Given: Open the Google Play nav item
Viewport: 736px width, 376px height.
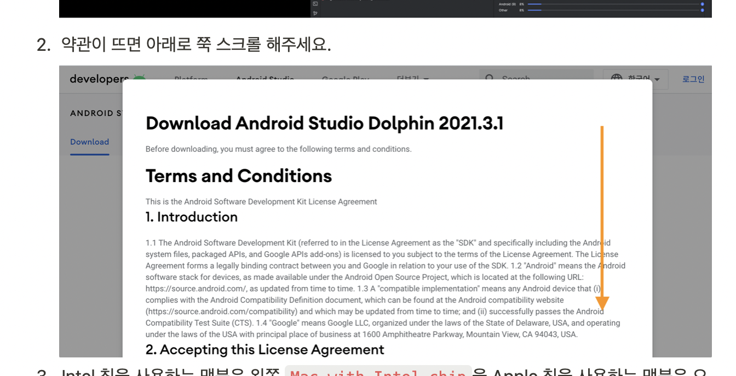Looking at the screenshot, I should pos(345,79).
